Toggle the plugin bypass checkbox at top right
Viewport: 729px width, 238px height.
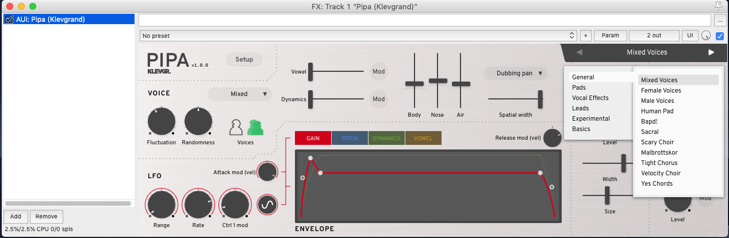720,36
